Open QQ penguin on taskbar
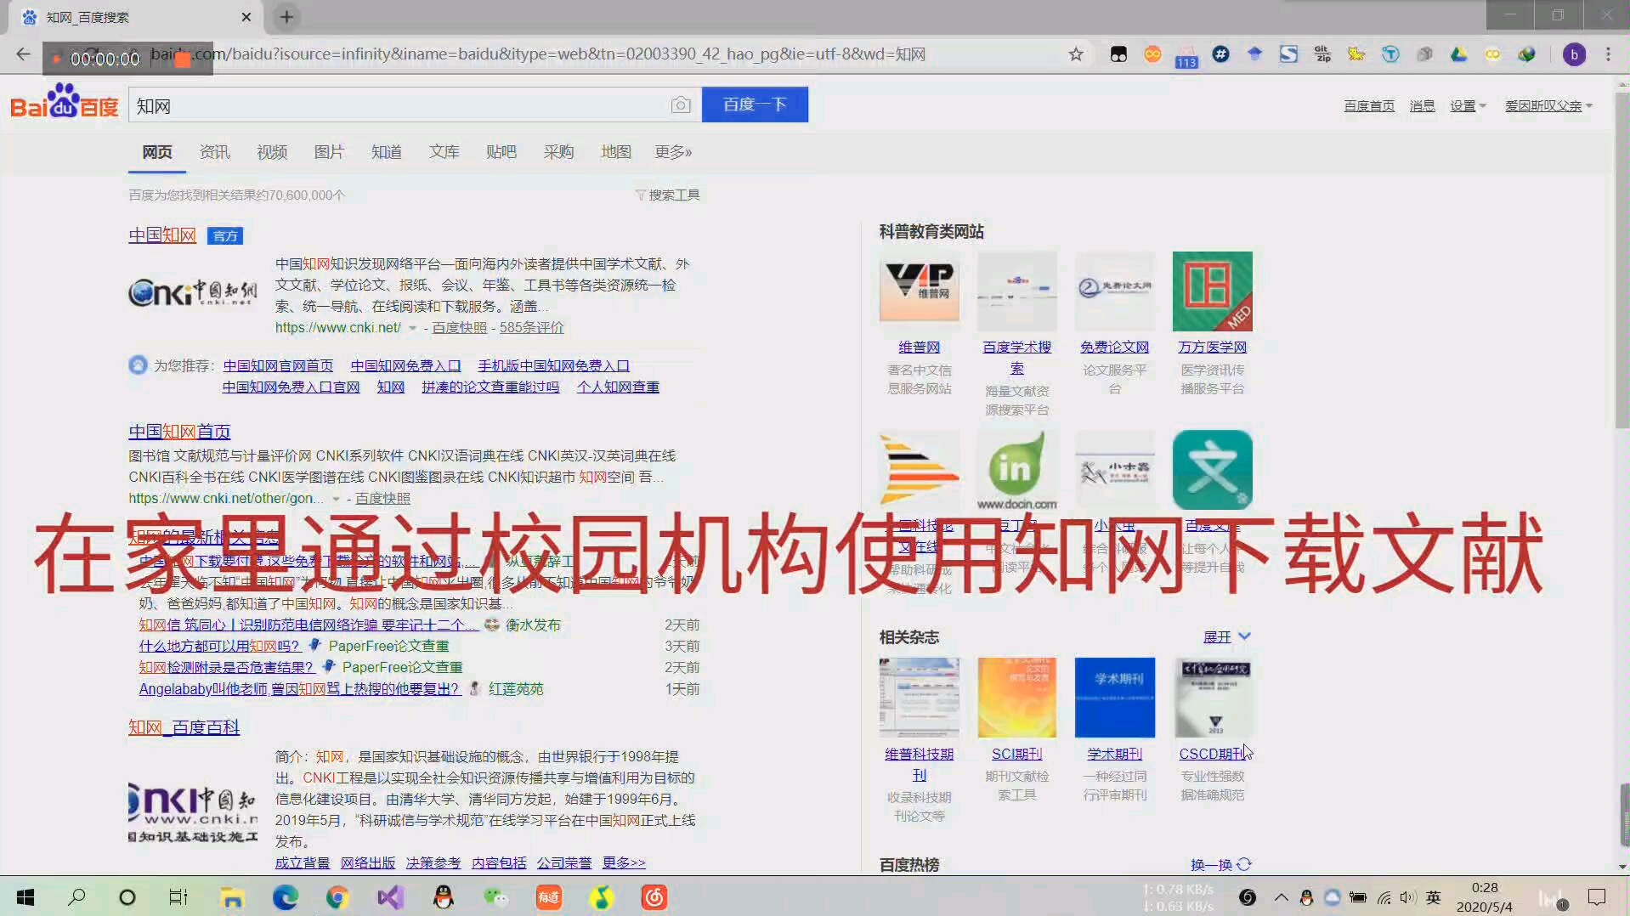Viewport: 1630px width, 916px height. [x=443, y=897]
